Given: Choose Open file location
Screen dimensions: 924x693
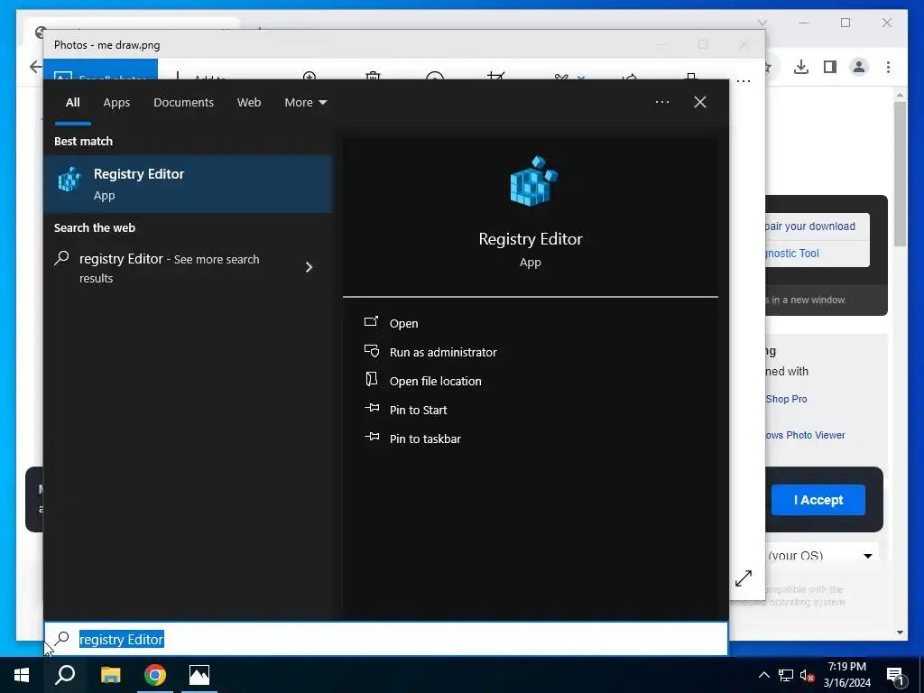Looking at the screenshot, I should [x=436, y=381].
